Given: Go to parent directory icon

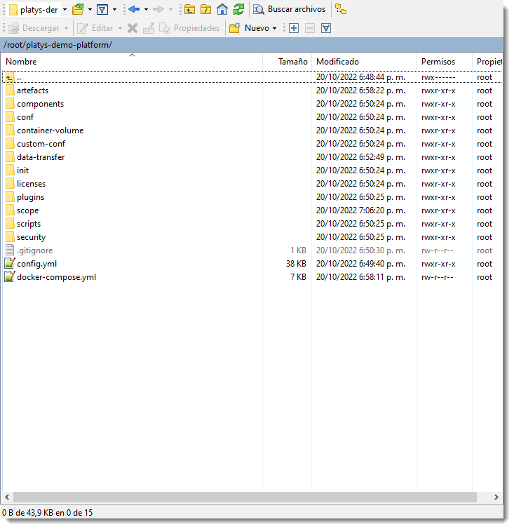Looking at the screenshot, I should [x=189, y=9].
